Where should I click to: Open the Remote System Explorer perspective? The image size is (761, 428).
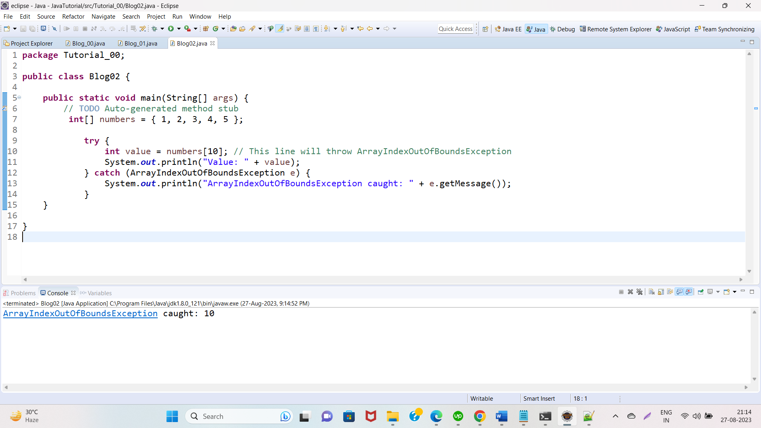click(x=616, y=29)
